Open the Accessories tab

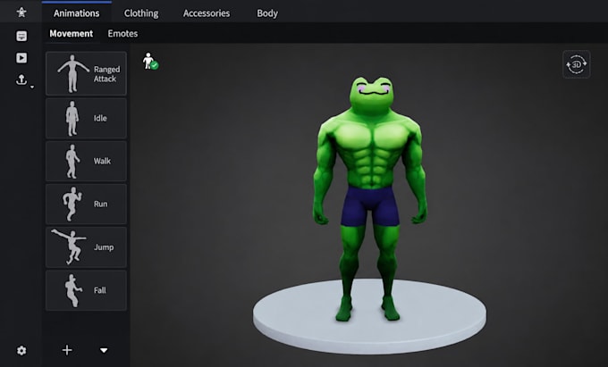pos(207,13)
